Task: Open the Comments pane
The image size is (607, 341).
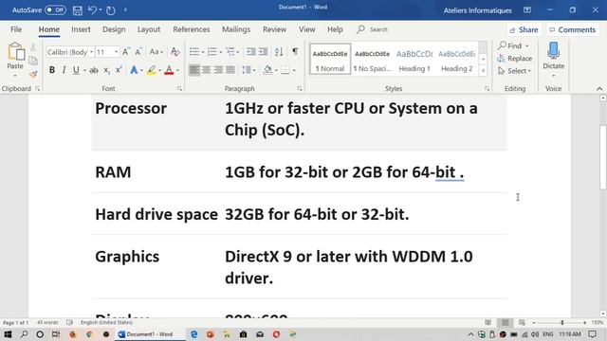Action: [x=573, y=29]
